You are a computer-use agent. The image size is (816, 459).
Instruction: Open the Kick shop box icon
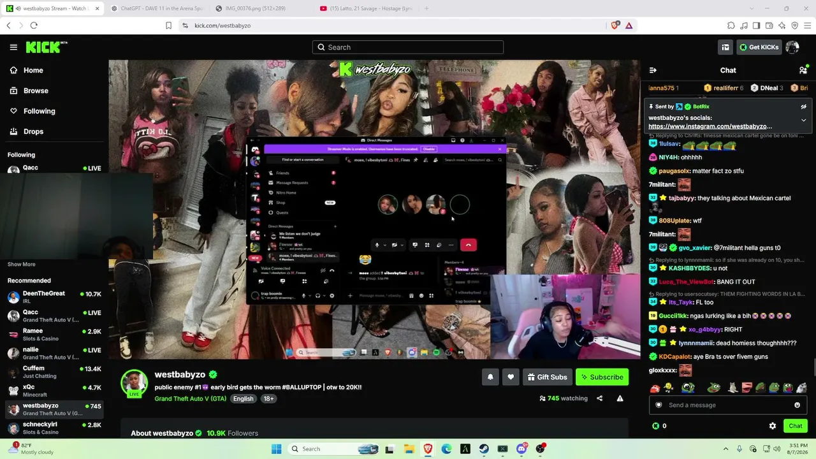click(725, 47)
